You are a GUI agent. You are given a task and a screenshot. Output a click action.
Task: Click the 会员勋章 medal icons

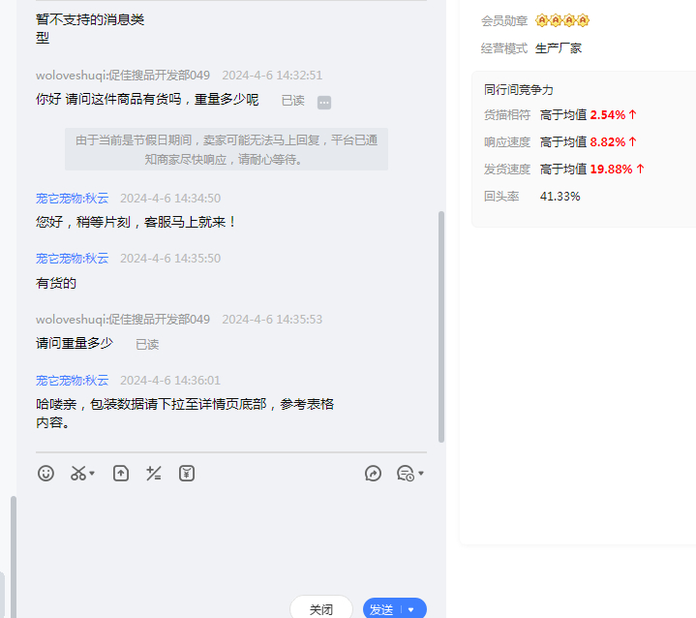[562, 20]
